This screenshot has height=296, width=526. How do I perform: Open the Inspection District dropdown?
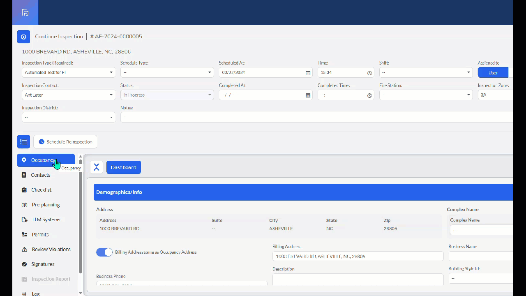point(69,117)
